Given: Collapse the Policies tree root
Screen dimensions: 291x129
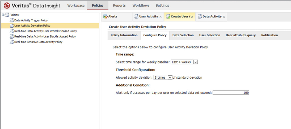Looking at the screenshot, I should [x=3, y=15].
